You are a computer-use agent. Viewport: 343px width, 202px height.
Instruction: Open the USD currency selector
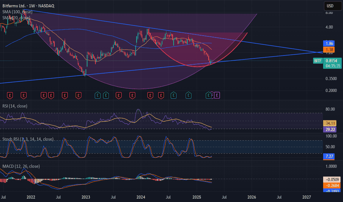tap(332, 6)
